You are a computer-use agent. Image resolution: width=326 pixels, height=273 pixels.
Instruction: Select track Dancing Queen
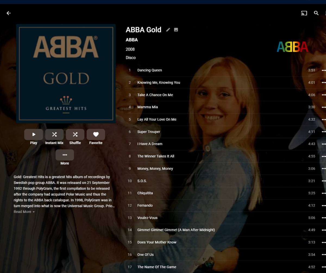[x=225, y=70]
